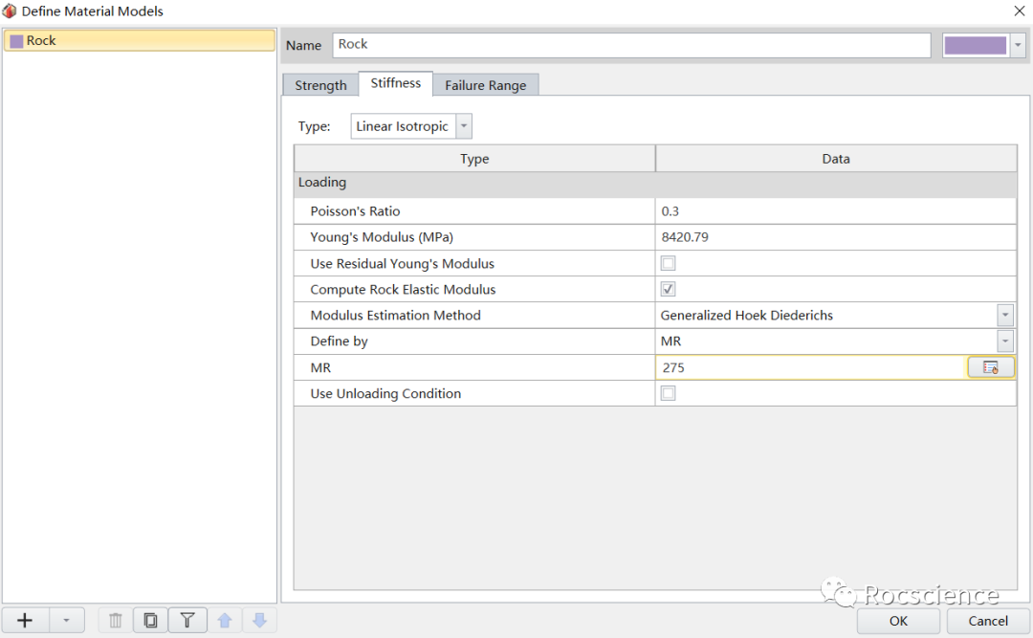Open the Define by dropdown
The height and width of the screenshot is (638, 1033).
point(1005,341)
